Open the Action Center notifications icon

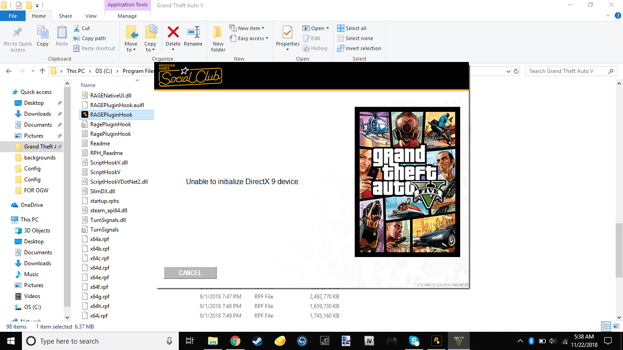click(607, 341)
